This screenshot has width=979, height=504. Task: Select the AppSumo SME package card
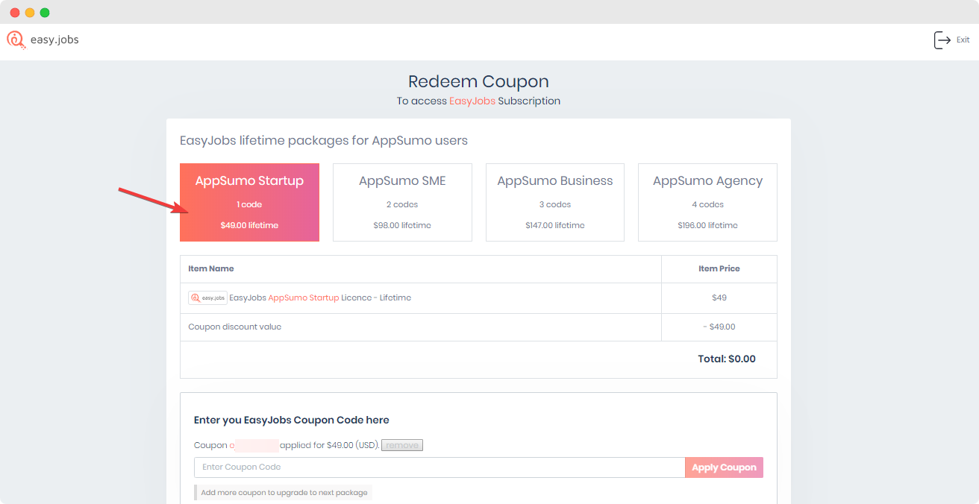coord(402,203)
